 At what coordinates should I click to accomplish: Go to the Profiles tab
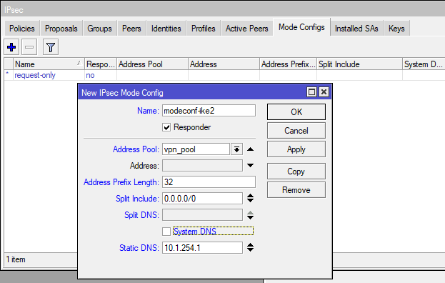point(204,29)
